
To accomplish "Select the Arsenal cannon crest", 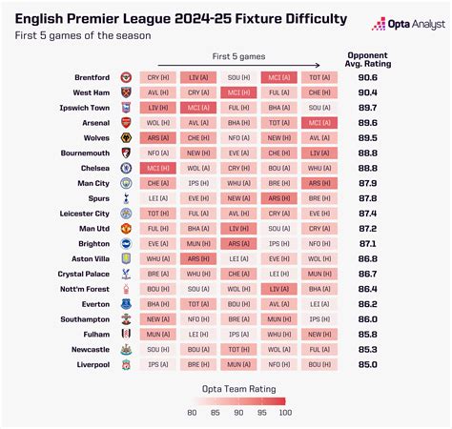I will tap(126, 123).
